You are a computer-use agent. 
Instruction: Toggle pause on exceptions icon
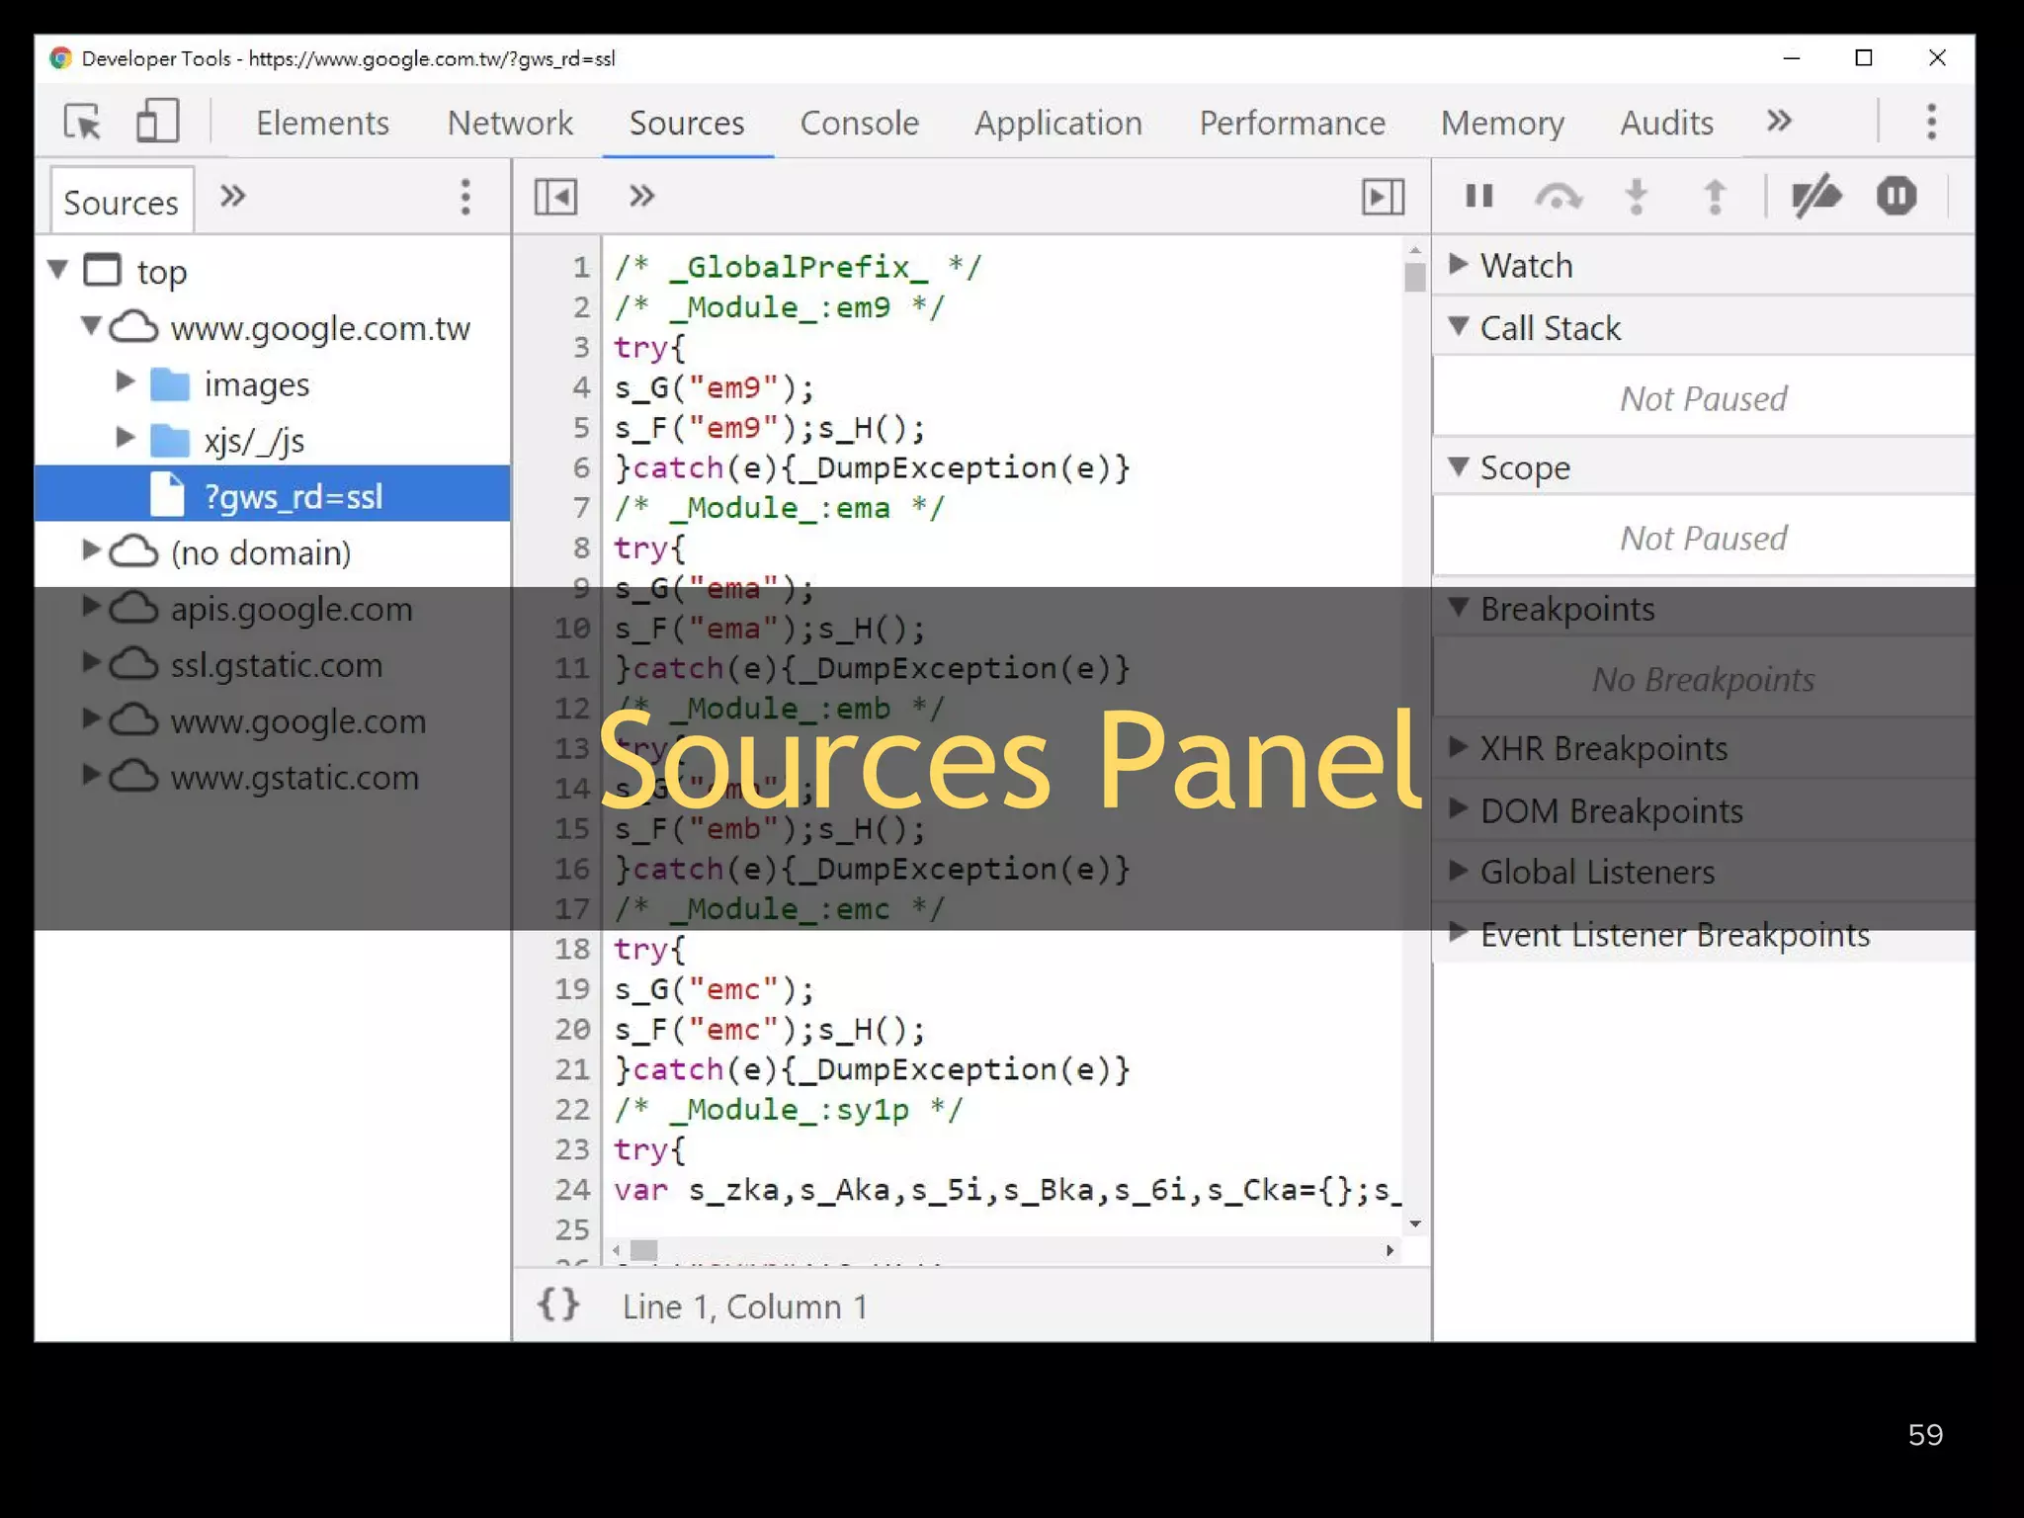point(1897,196)
